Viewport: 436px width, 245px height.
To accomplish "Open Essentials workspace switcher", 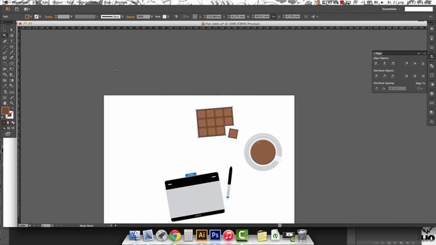I will coord(391,9).
